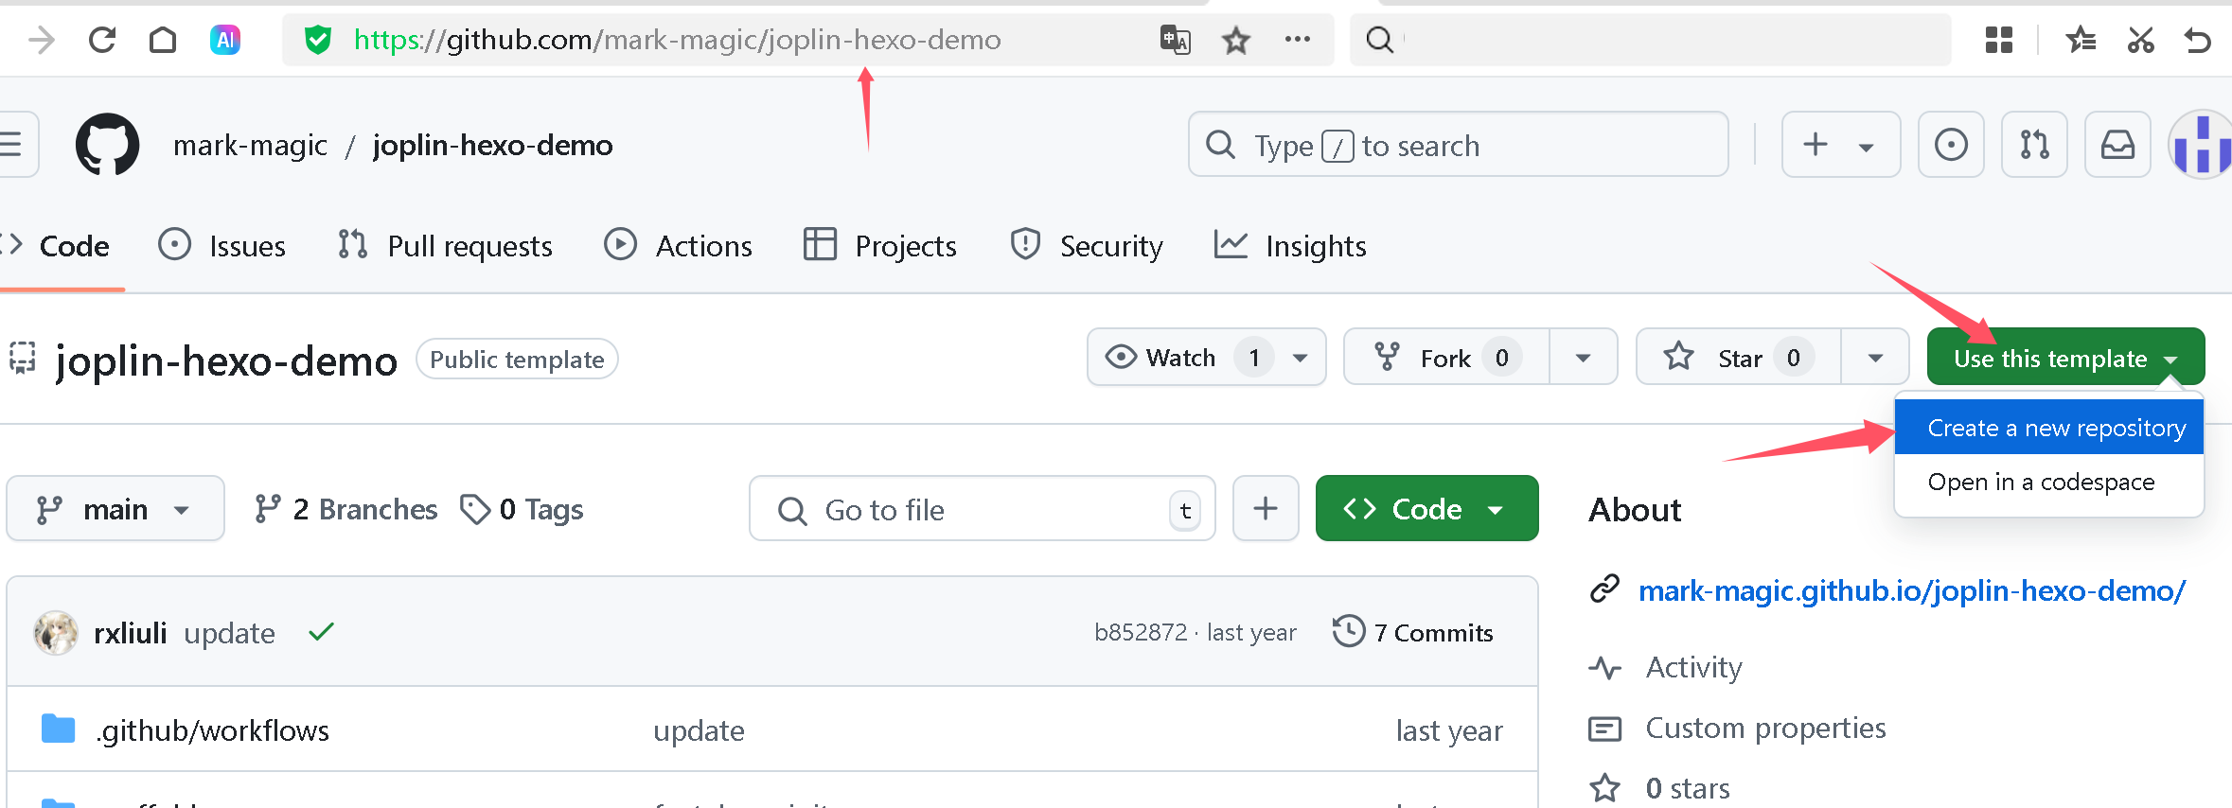The height and width of the screenshot is (808, 2232).
Task: Click the Public template badge
Action: (517, 360)
